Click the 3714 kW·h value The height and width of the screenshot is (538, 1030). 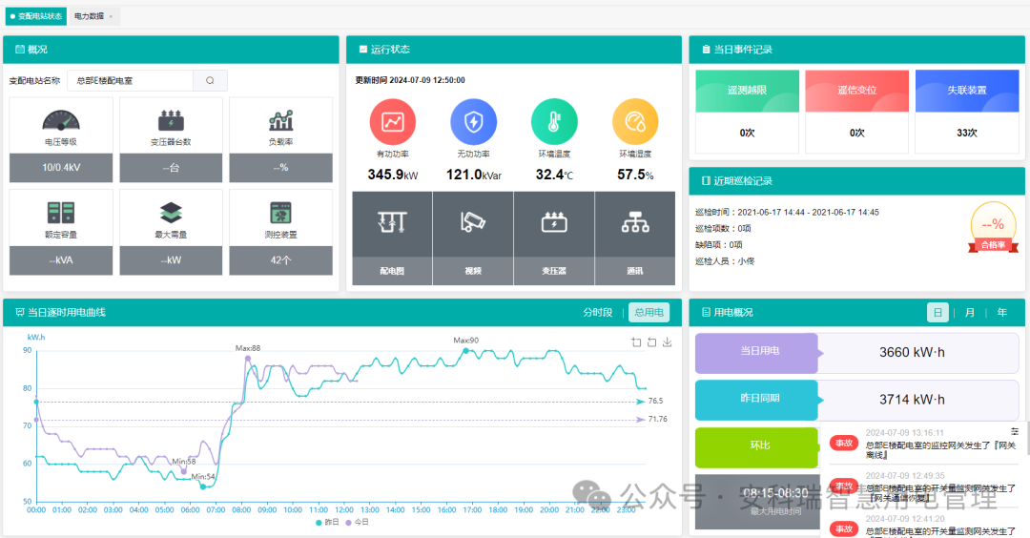click(x=912, y=400)
